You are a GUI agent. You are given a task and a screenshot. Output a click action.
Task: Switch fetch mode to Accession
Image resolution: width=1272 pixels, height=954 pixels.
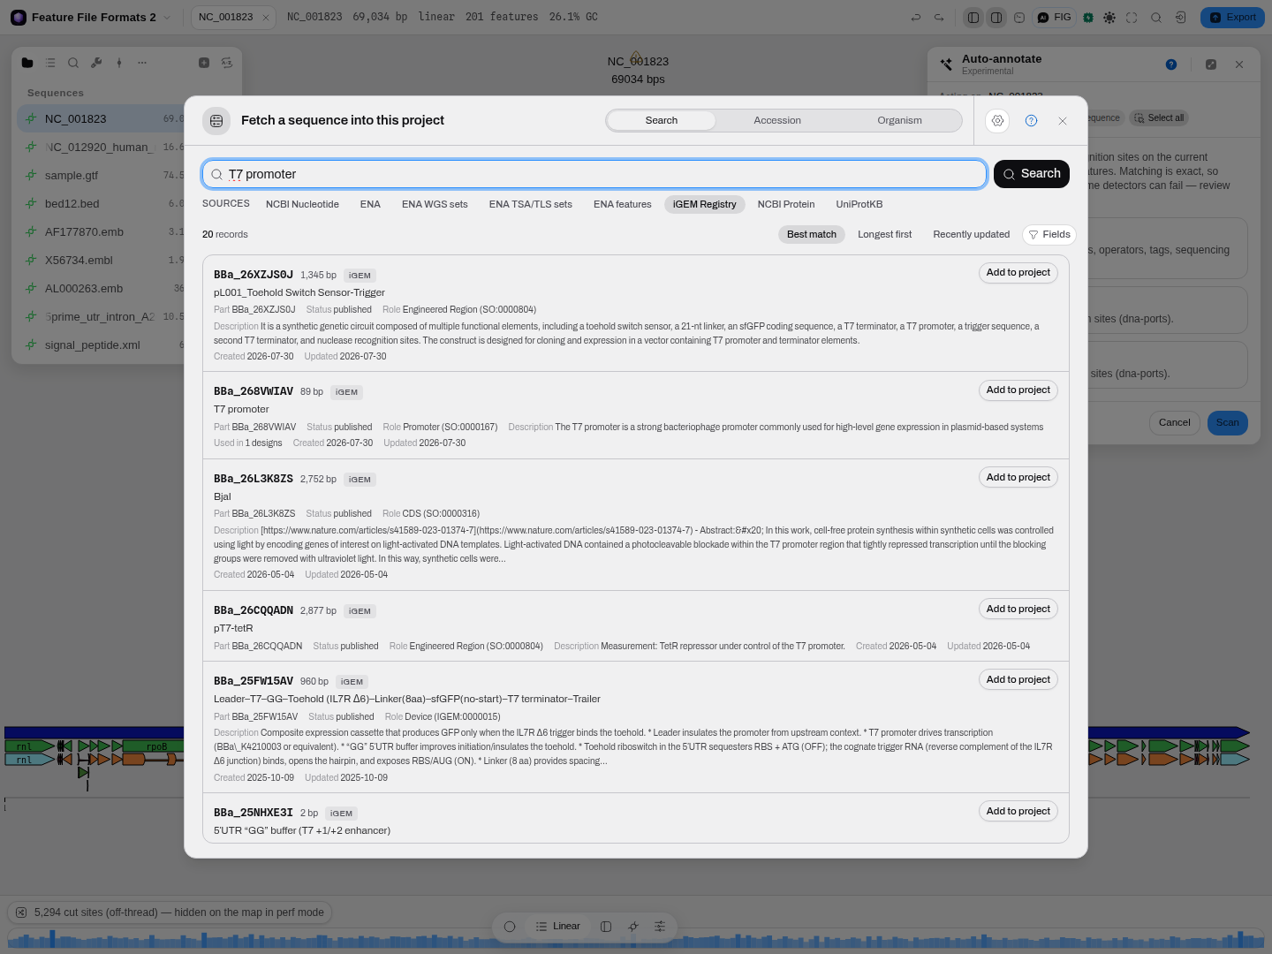(777, 121)
